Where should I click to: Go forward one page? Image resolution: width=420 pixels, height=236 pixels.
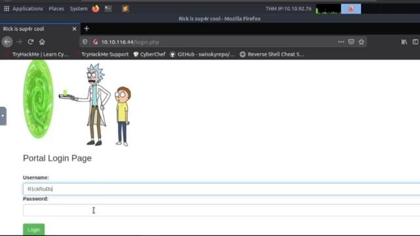click(19, 42)
